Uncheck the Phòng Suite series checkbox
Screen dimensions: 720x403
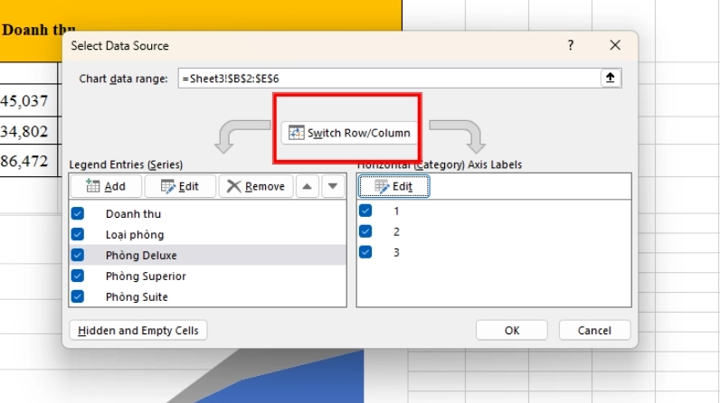click(78, 296)
